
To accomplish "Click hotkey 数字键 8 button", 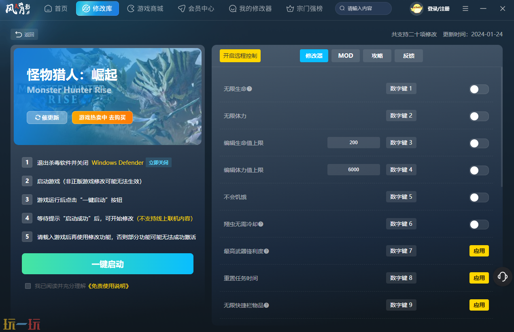I will (x=401, y=278).
